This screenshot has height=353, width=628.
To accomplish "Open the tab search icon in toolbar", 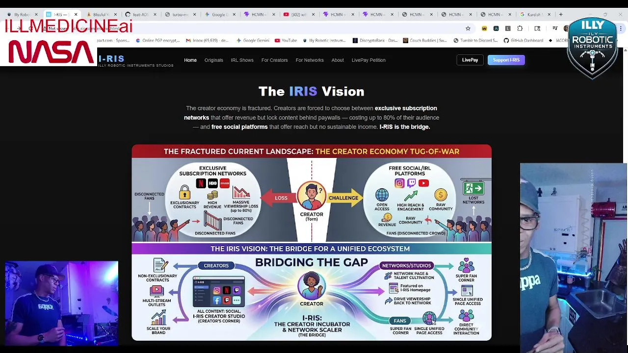I will (x=537, y=28).
